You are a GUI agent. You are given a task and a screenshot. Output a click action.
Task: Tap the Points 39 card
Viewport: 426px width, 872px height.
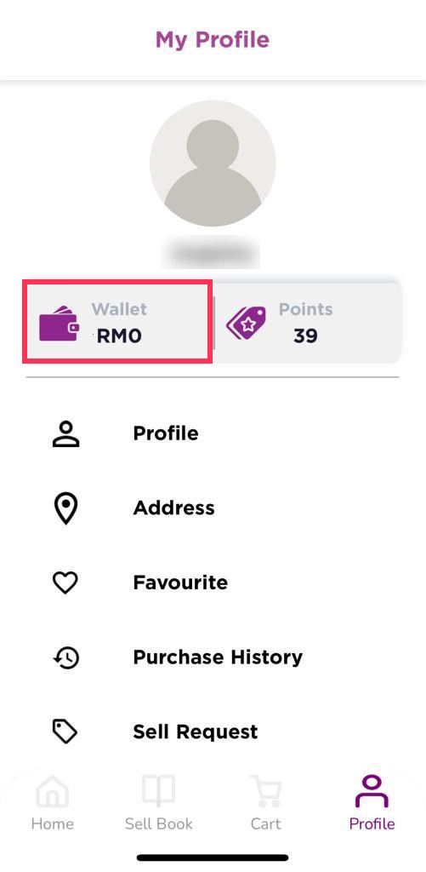coord(307,323)
